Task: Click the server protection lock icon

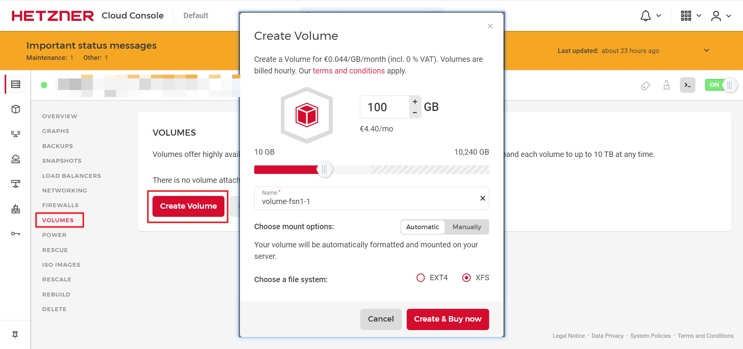Action: click(x=666, y=85)
